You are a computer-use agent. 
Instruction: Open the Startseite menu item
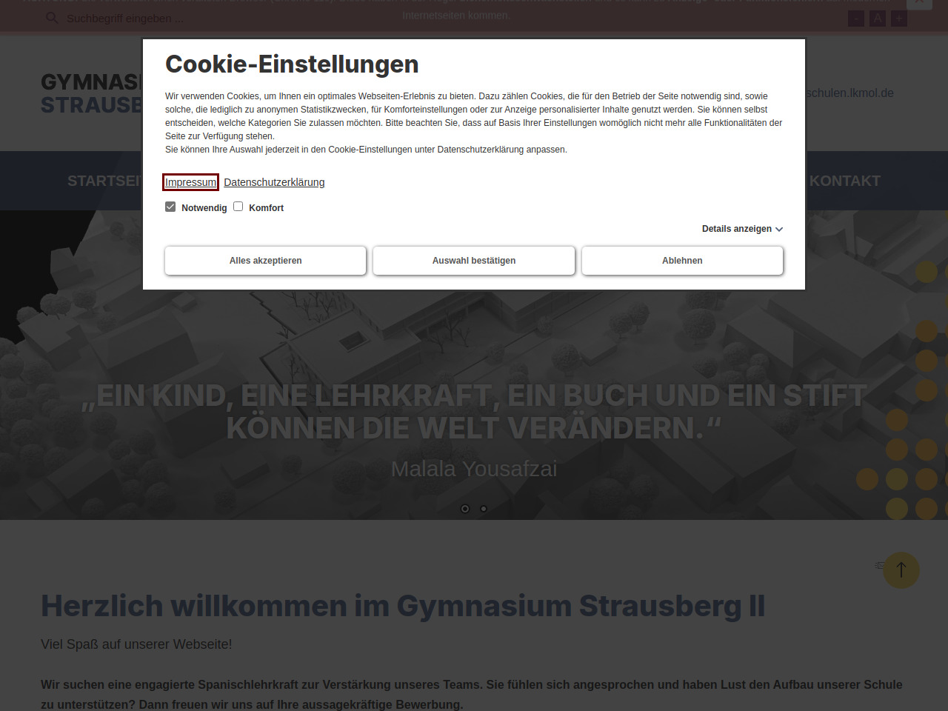[x=104, y=181]
